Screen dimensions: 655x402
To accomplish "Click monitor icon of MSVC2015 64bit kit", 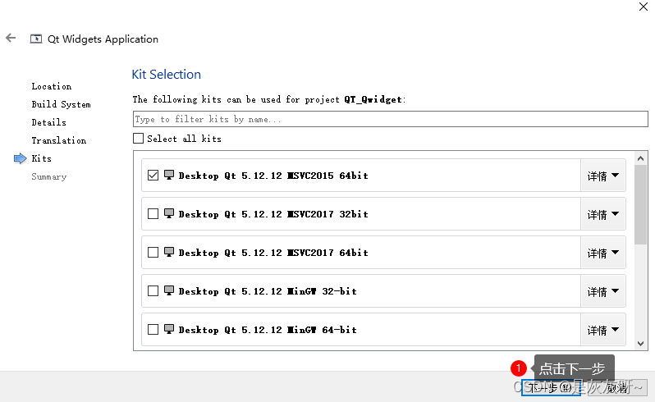I will [169, 175].
